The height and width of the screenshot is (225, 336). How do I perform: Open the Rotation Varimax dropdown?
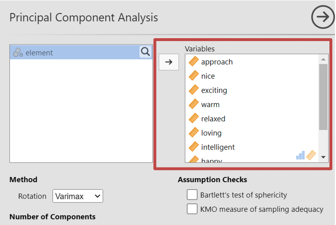(78, 196)
